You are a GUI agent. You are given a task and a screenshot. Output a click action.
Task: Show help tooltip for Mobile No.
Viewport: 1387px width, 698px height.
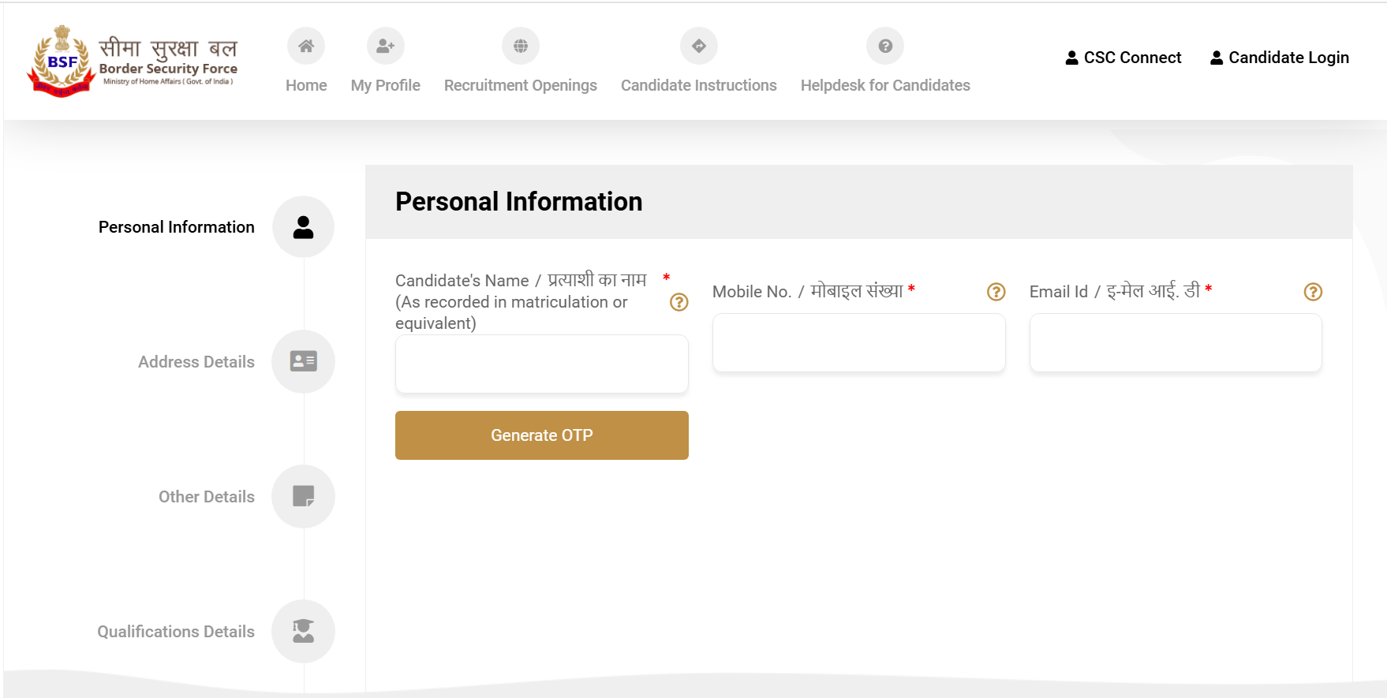(996, 292)
